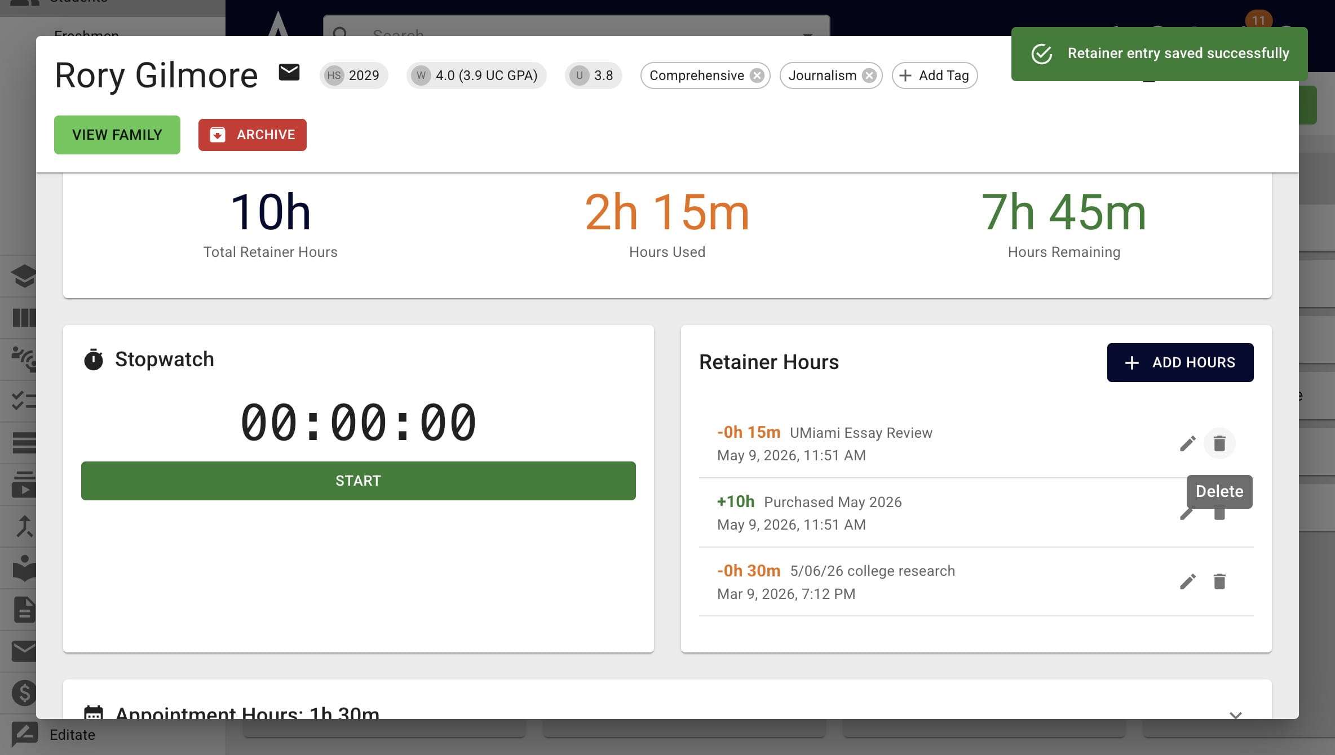Click the "Appointment Hours: 1h 30m" heading
The image size is (1335, 755).
[247, 712]
